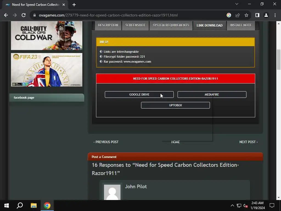
Task: Click the 'Rar password: www.ovagames.com' text
Action: (127, 62)
